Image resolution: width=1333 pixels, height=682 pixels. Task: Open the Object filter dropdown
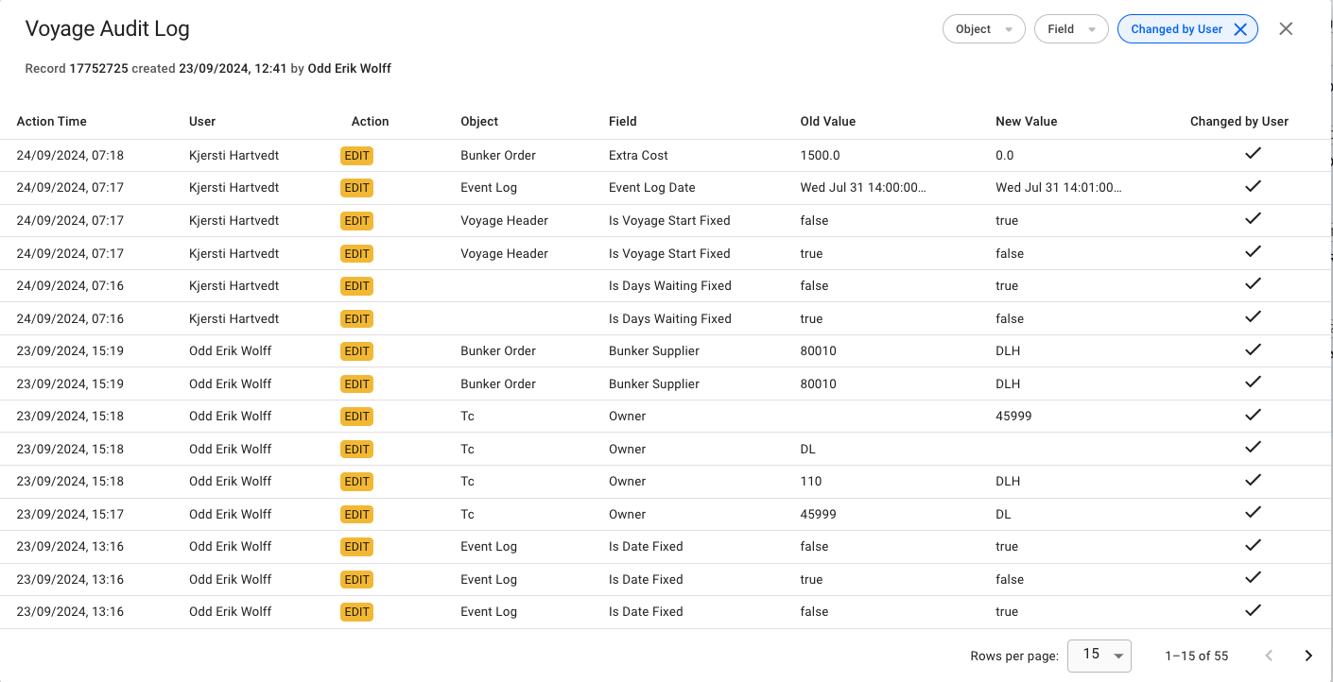pos(983,29)
